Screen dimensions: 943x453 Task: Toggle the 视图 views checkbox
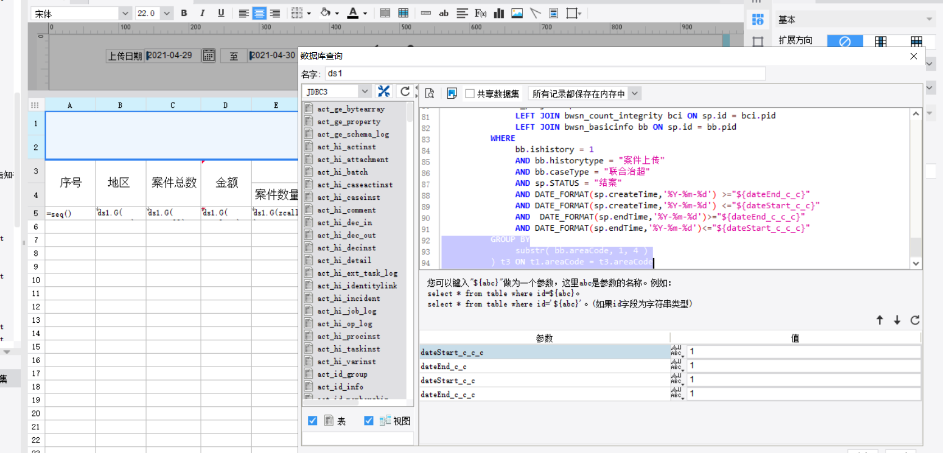[x=368, y=420]
